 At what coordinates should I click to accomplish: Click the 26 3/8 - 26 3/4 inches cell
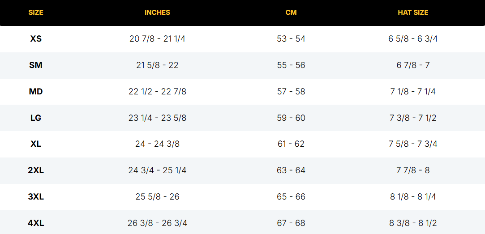[158, 223]
